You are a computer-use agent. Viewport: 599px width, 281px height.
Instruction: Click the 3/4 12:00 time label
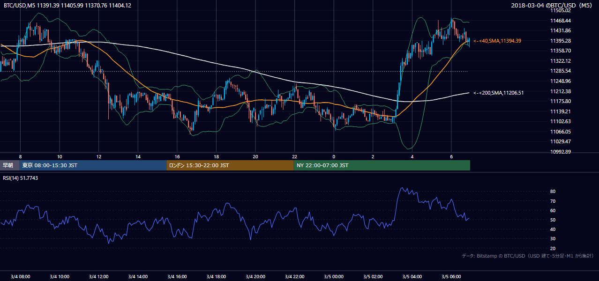[98, 277]
